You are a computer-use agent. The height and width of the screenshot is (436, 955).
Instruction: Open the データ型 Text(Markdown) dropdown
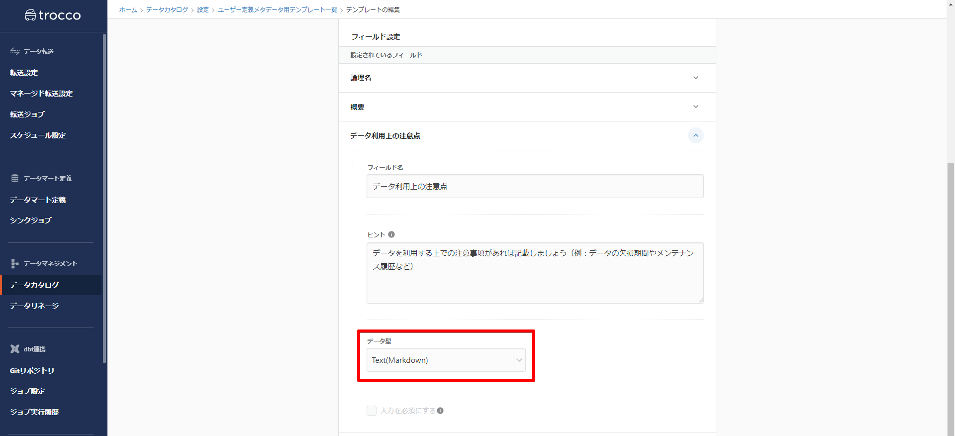tap(446, 360)
